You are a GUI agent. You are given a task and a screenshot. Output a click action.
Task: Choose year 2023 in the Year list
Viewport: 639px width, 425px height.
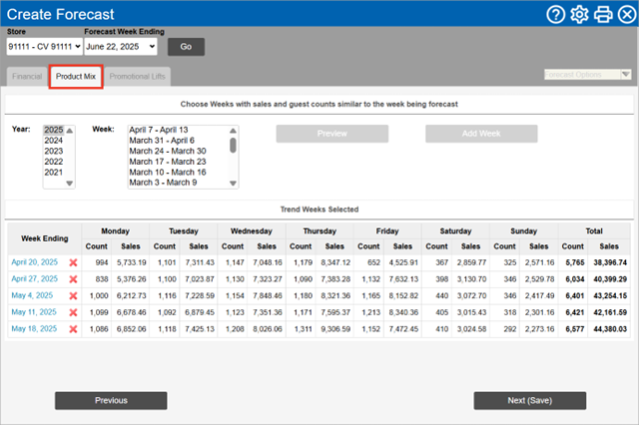tap(54, 151)
